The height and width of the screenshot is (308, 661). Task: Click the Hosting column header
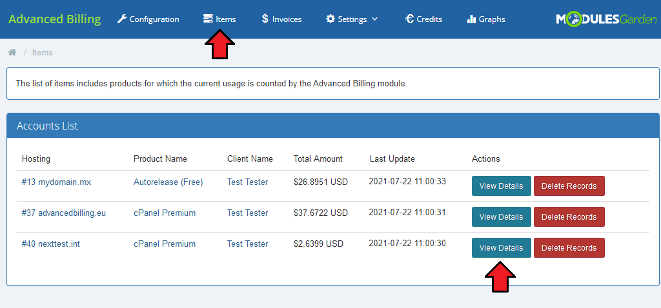pos(36,159)
